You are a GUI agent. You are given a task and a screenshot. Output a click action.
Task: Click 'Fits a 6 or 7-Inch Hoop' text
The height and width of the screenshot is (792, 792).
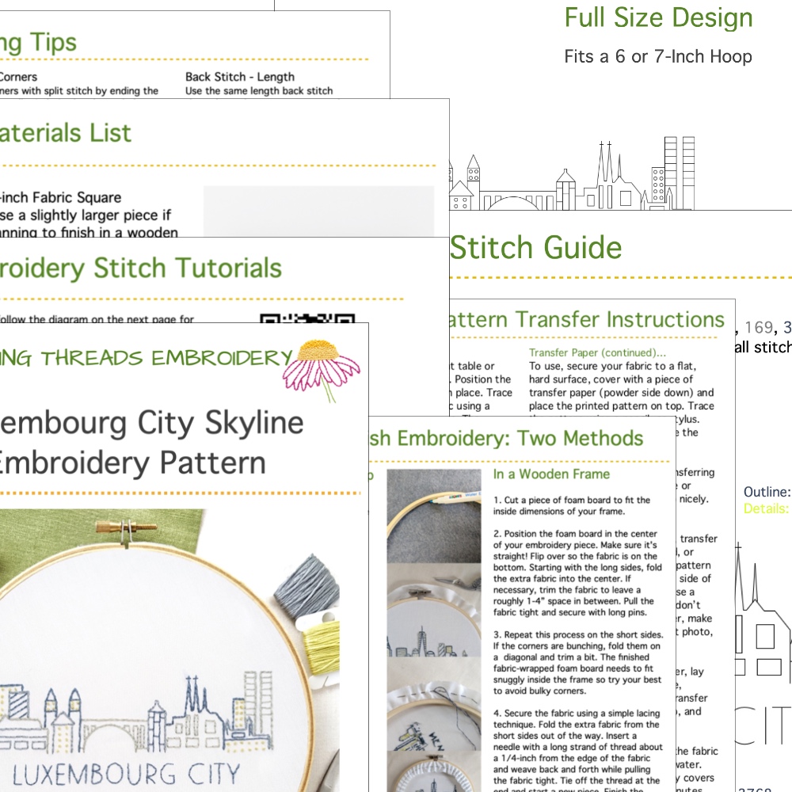click(x=657, y=56)
